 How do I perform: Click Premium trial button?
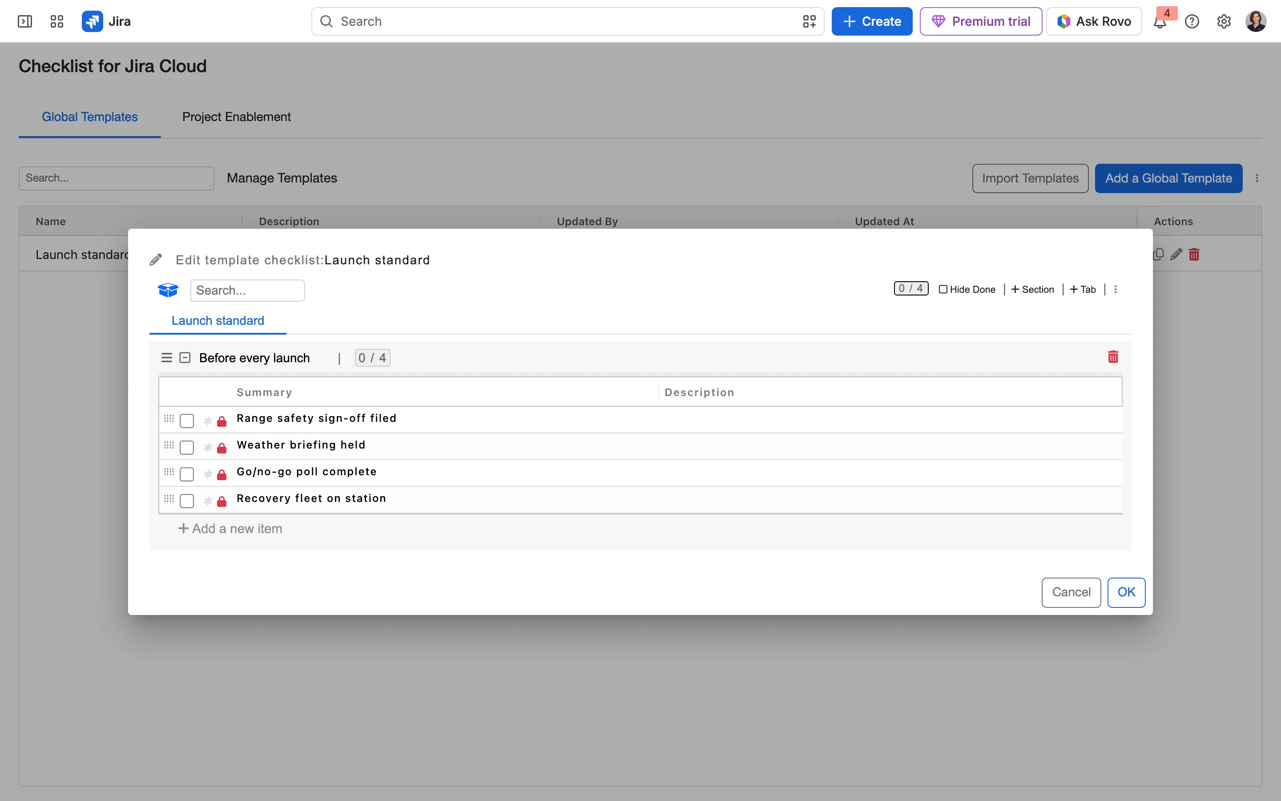coord(981,21)
